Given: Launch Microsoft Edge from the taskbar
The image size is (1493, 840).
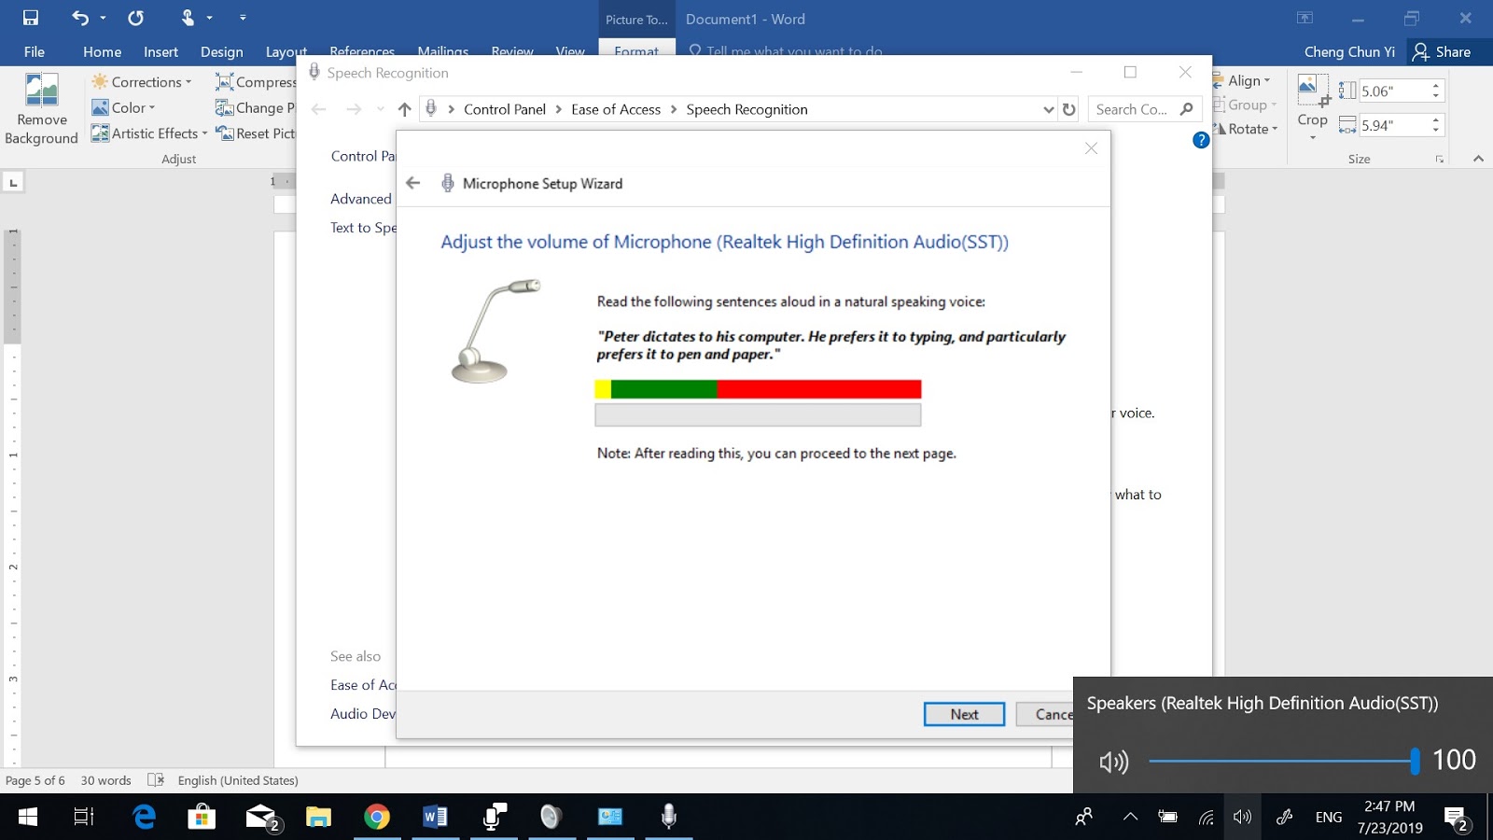Looking at the screenshot, I should (145, 817).
